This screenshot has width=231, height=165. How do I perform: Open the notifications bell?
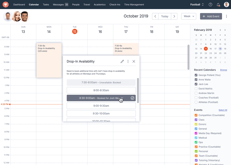(218, 5)
